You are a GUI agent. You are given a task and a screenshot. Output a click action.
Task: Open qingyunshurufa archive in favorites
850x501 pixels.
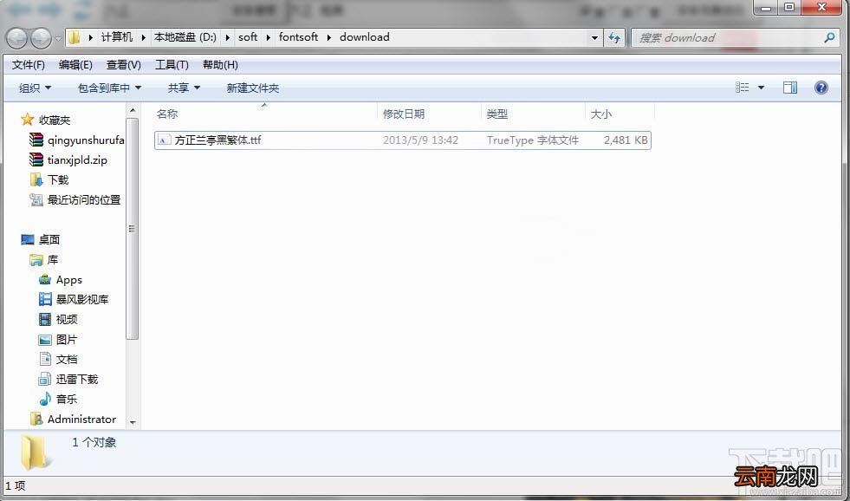pyautogui.click(x=86, y=140)
